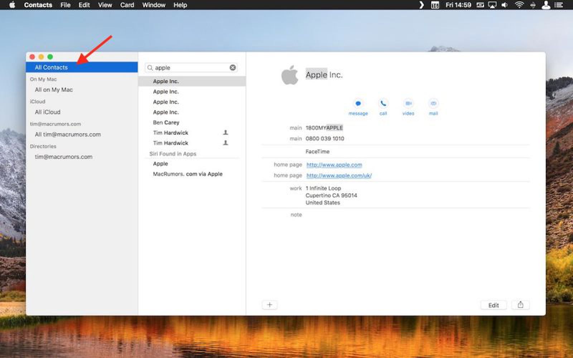
Task: Open the http://www.apple.com home page link
Action: [x=334, y=165]
